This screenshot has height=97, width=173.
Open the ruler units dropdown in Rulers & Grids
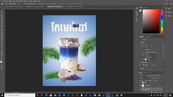[x=153, y=65]
